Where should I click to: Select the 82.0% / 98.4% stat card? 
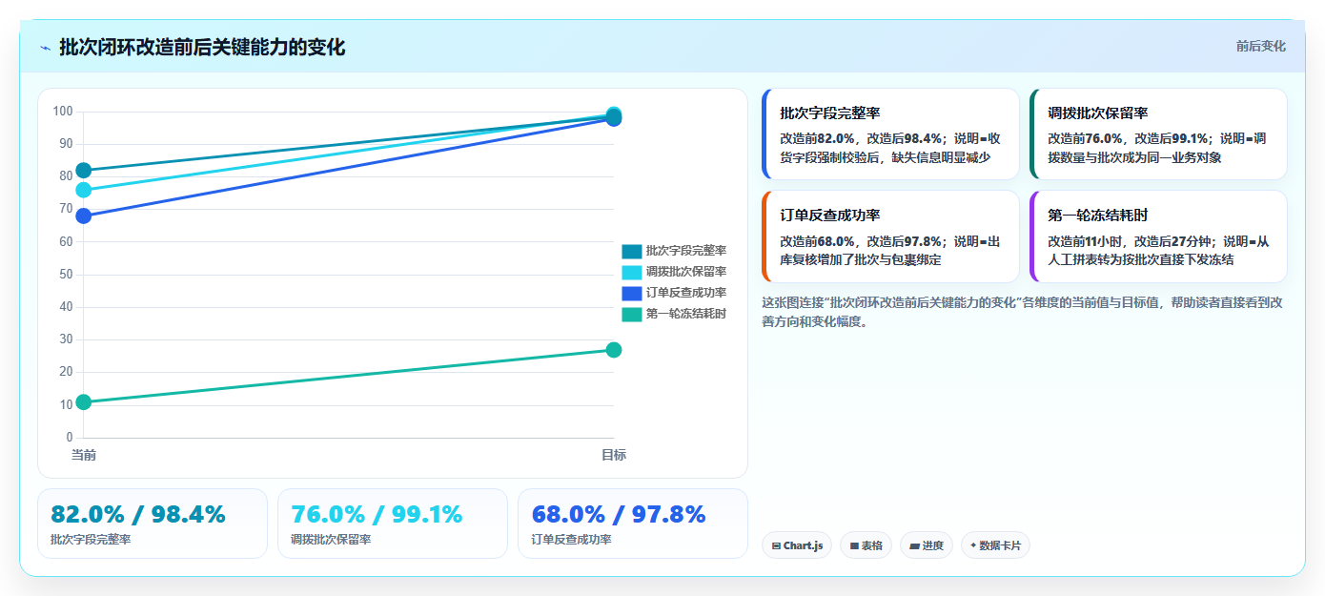tap(153, 524)
